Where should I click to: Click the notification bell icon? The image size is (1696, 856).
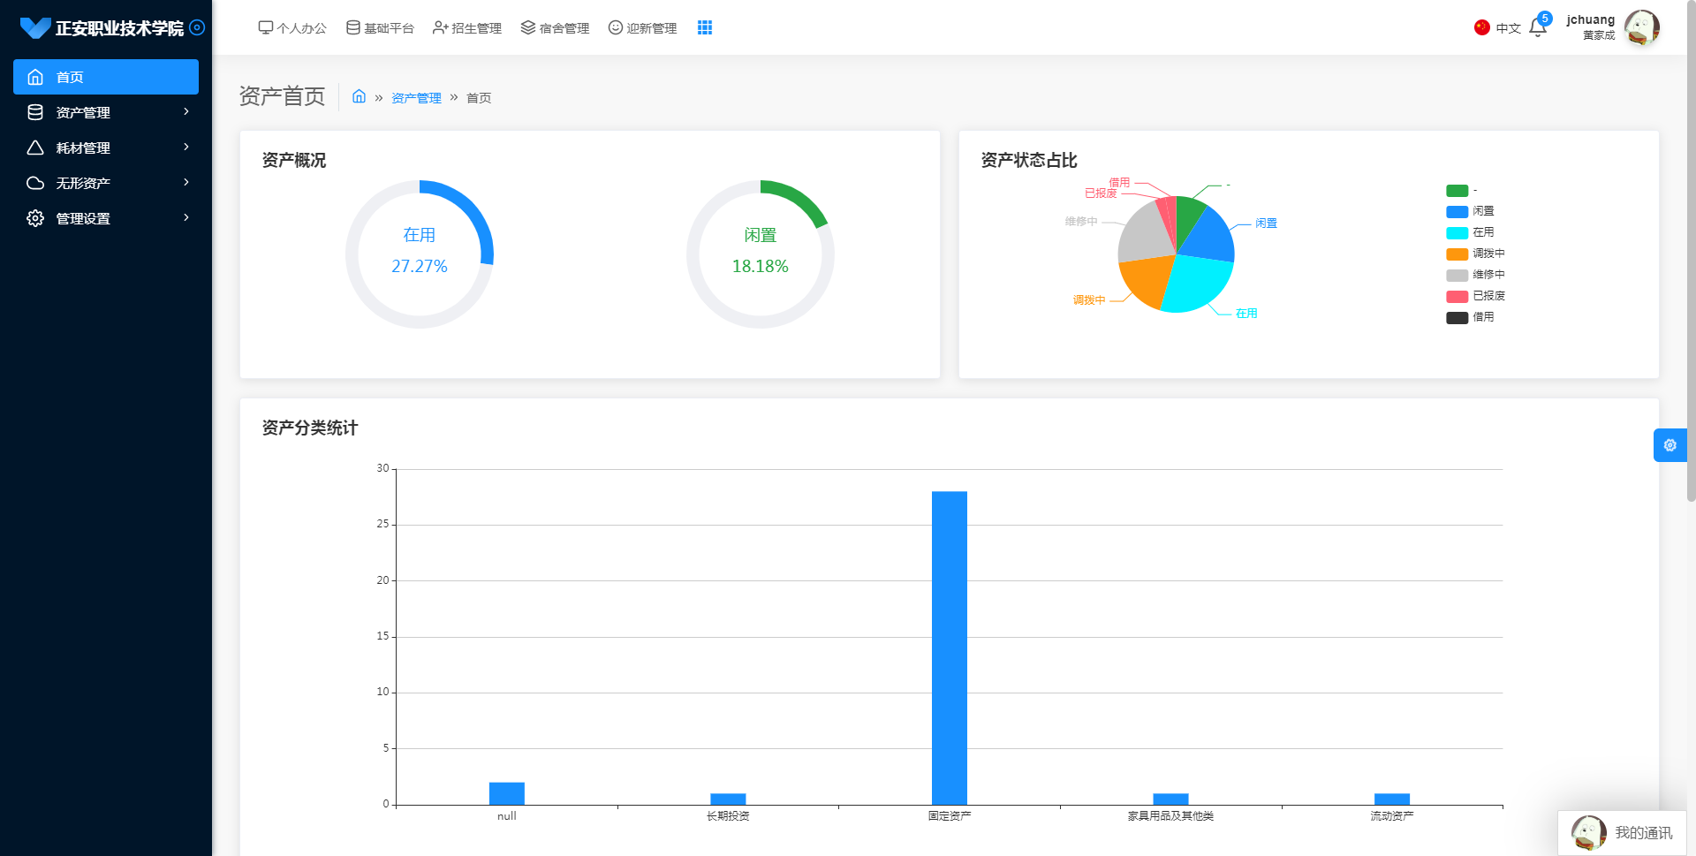point(1538,28)
